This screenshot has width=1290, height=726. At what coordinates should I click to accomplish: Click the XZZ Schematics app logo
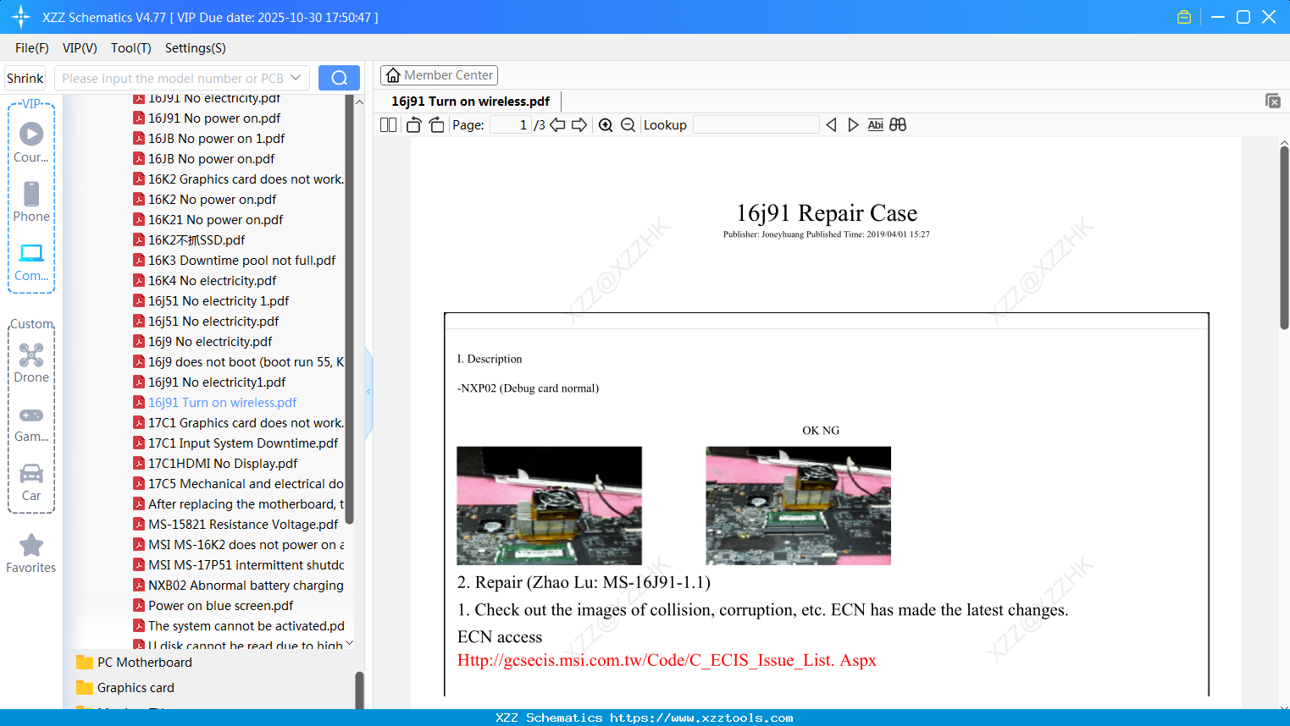tap(21, 17)
